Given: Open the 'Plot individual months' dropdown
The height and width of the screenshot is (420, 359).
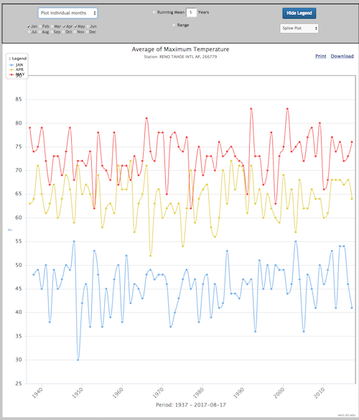Looking at the screenshot, I should click(x=67, y=13).
